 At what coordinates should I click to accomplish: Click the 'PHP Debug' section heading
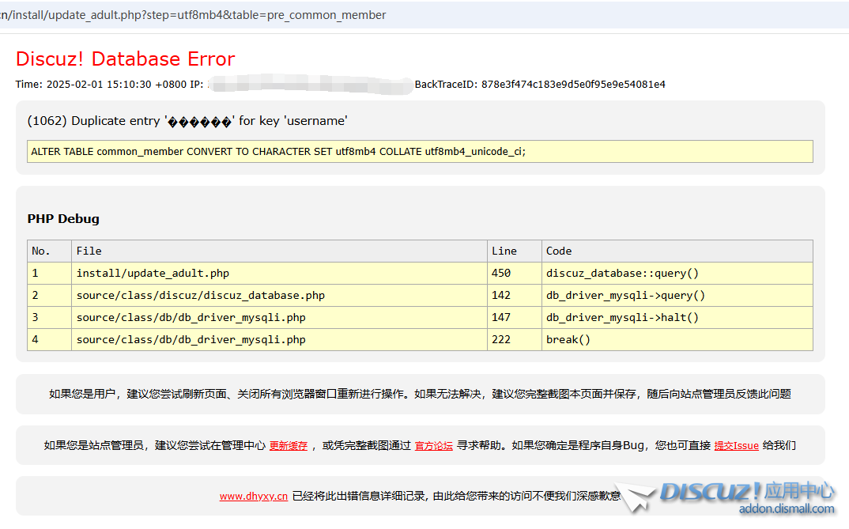[x=63, y=219]
